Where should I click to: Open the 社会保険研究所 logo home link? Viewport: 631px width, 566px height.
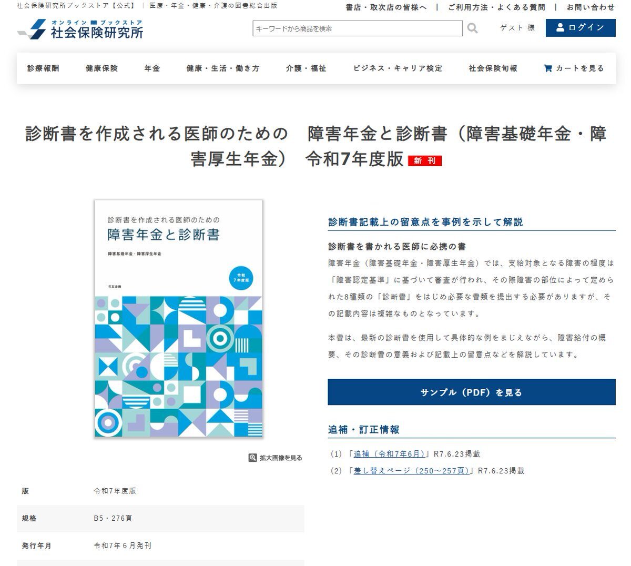(x=80, y=29)
